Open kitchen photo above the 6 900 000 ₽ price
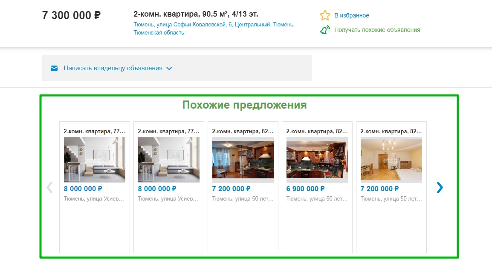This screenshot has height=264, width=492. coord(317,160)
